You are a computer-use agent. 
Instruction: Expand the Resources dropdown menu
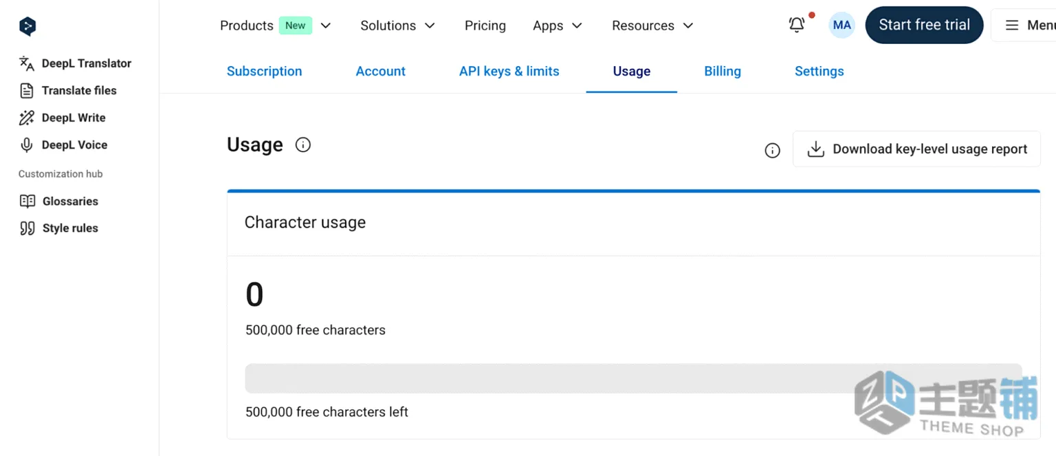(653, 25)
